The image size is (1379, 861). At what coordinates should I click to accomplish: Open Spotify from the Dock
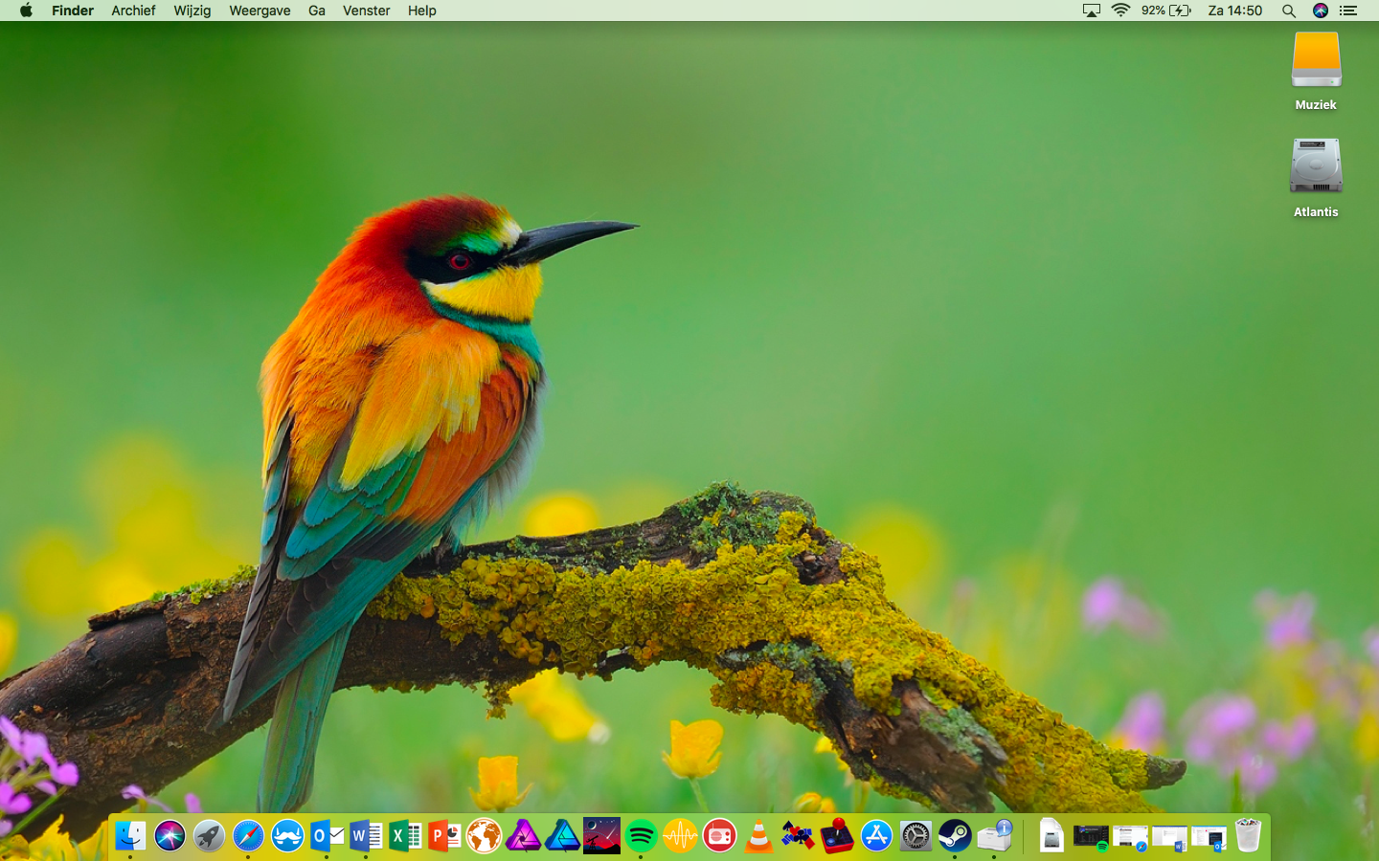641,837
